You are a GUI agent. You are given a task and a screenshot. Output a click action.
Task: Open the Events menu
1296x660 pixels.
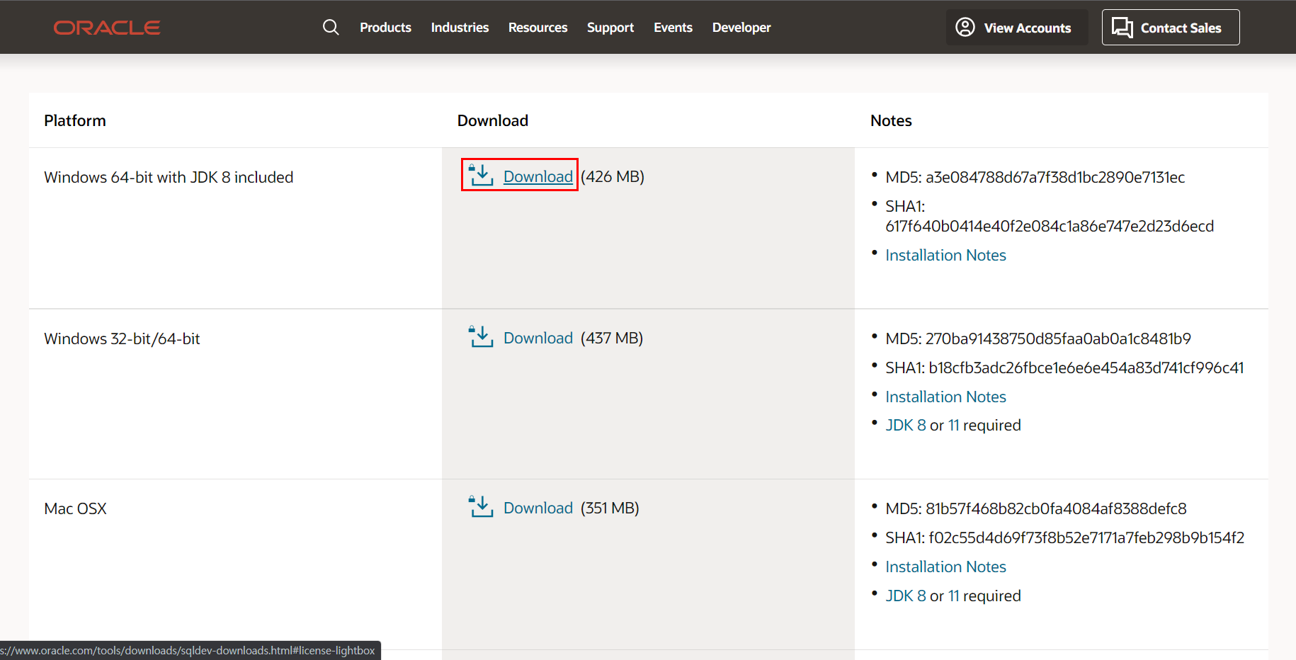[673, 28]
